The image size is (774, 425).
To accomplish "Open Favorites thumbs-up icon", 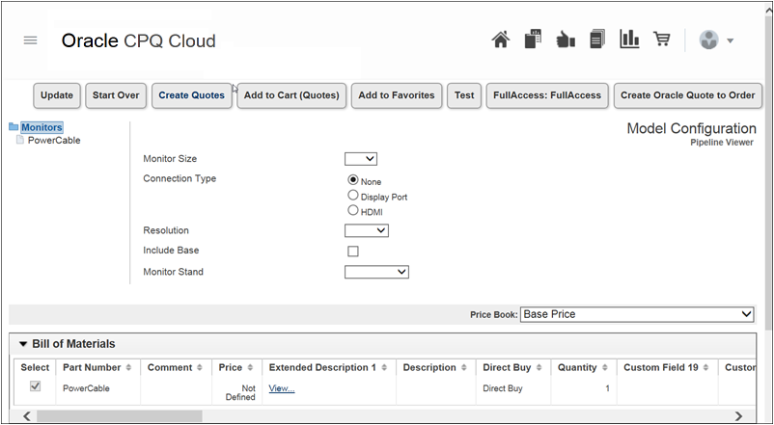I will (566, 39).
